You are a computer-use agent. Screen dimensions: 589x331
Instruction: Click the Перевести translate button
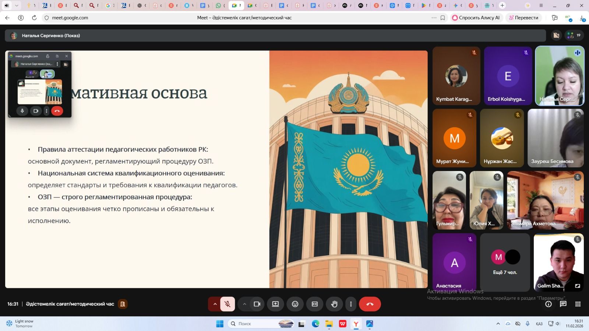523,18
